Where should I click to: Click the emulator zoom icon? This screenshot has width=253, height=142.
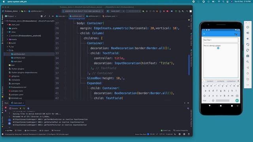tap(248, 62)
